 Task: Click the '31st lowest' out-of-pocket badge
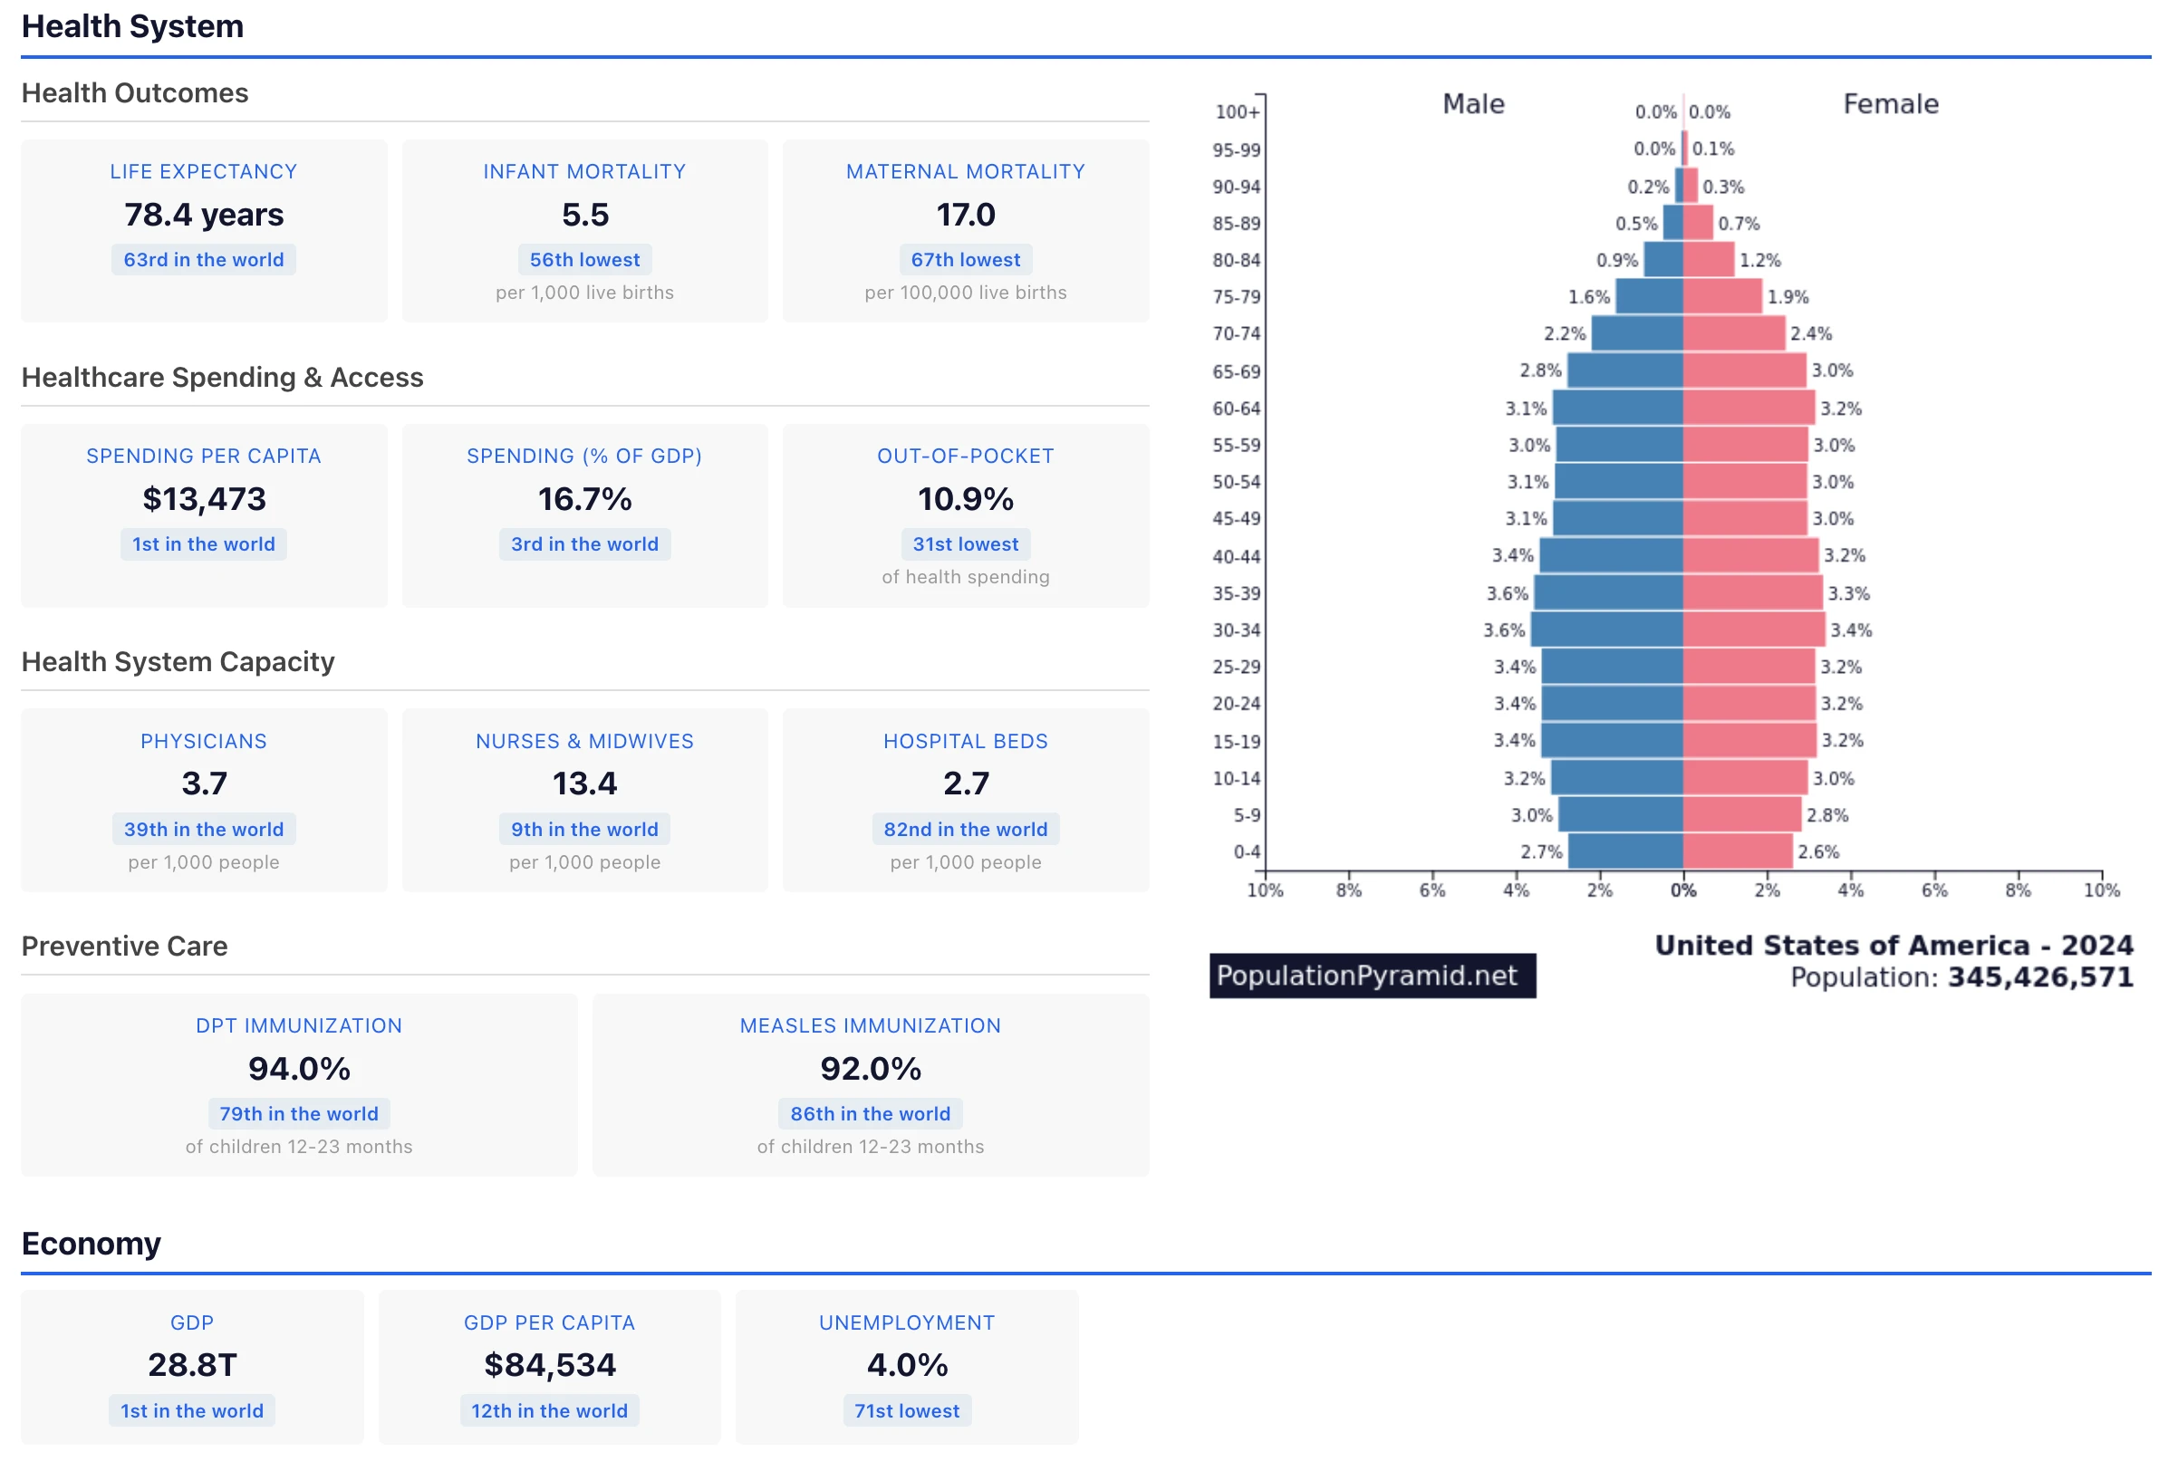pyautogui.click(x=965, y=544)
